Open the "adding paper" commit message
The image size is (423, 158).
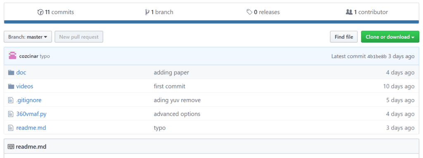coord(171,73)
